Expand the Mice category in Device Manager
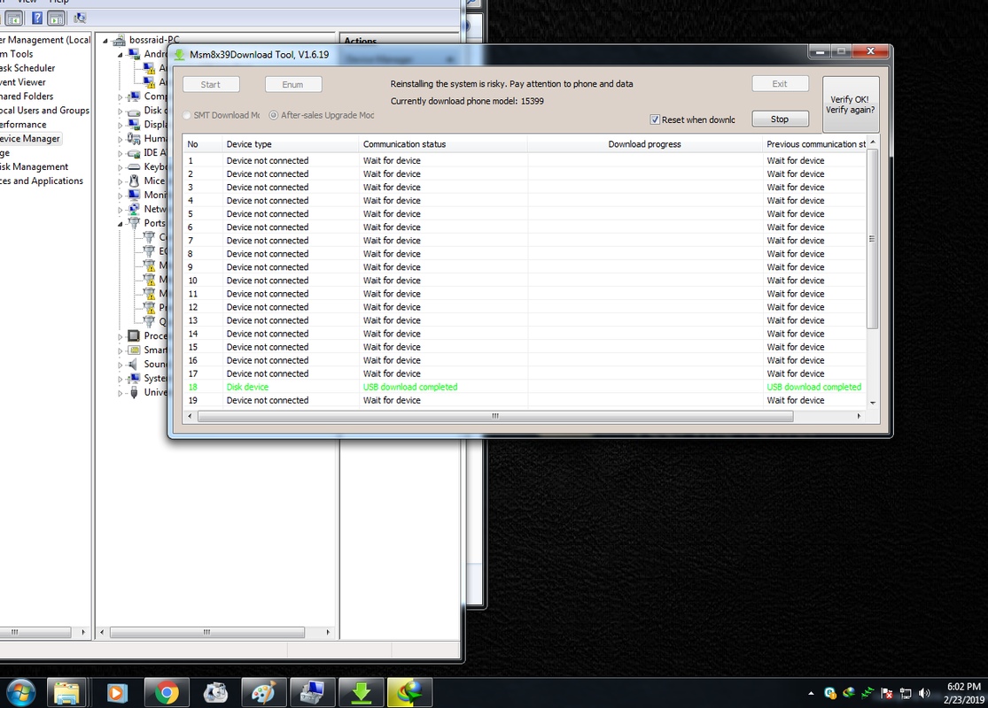Screen dimensions: 988x708 coord(120,182)
